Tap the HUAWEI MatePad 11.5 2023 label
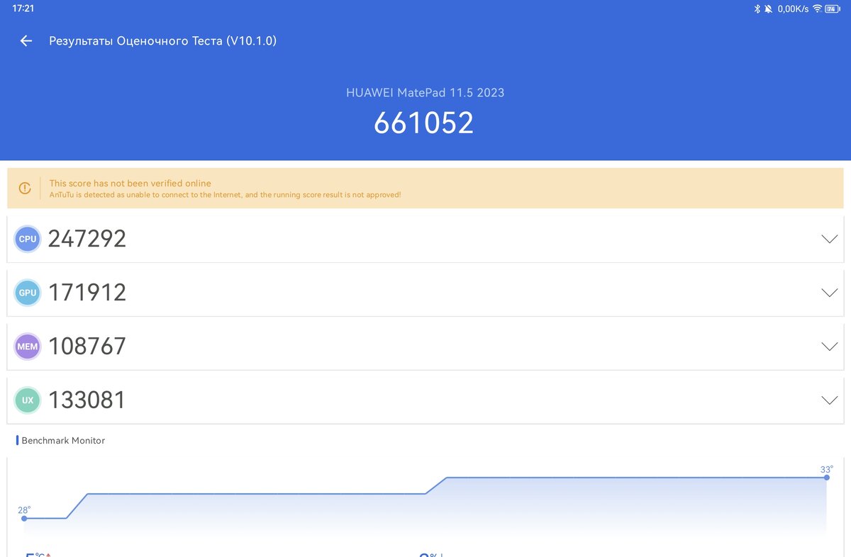The image size is (851, 557). coord(425,93)
